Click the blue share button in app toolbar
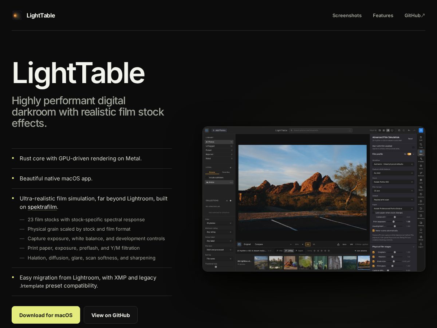This screenshot has width=437, height=328. coord(421,130)
